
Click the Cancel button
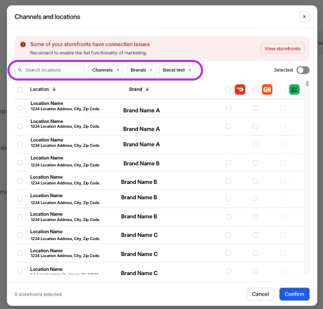point(260,294)
